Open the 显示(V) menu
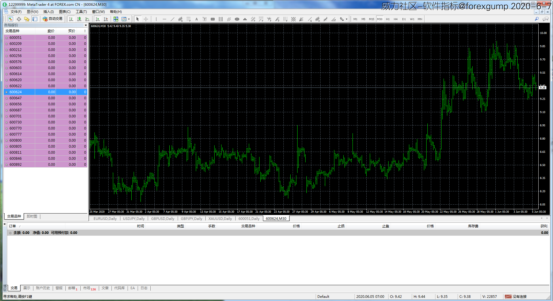Image resolution: width=553 pixels, height=301 pixels. tap(33, 12)
